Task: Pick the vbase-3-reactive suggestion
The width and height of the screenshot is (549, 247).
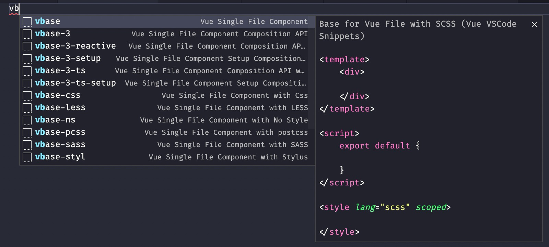Action: 167,46
